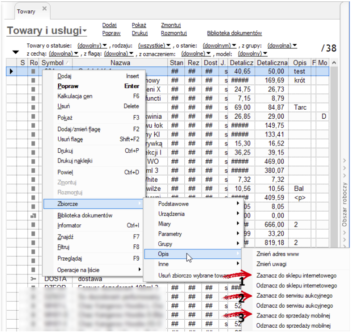
Task: Open the z cechą (dowolna) dropdown
Action: tap(64, 54)
